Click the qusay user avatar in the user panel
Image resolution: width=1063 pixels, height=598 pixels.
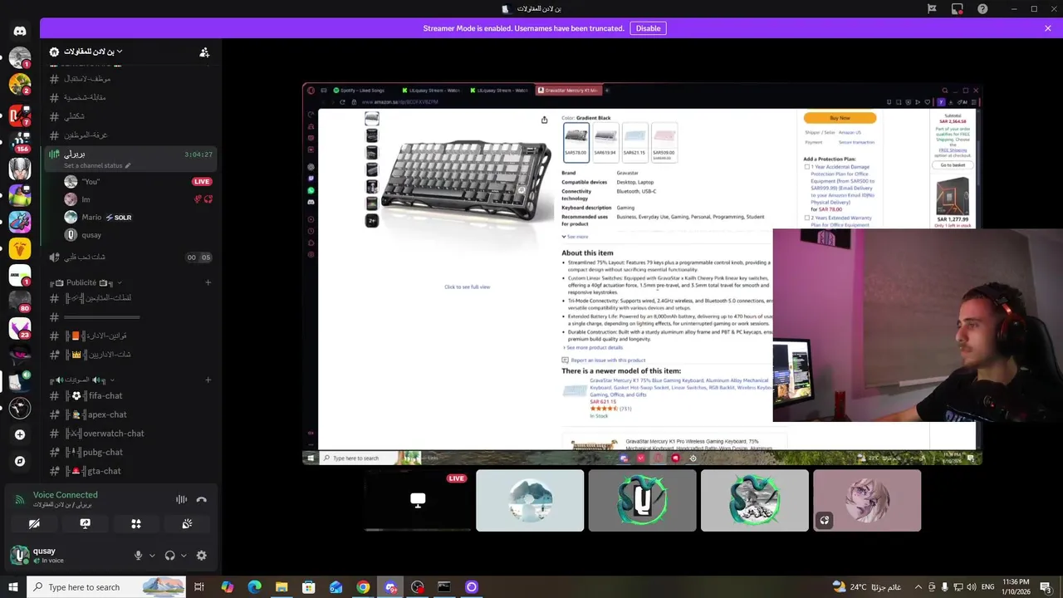coord(19,555)
